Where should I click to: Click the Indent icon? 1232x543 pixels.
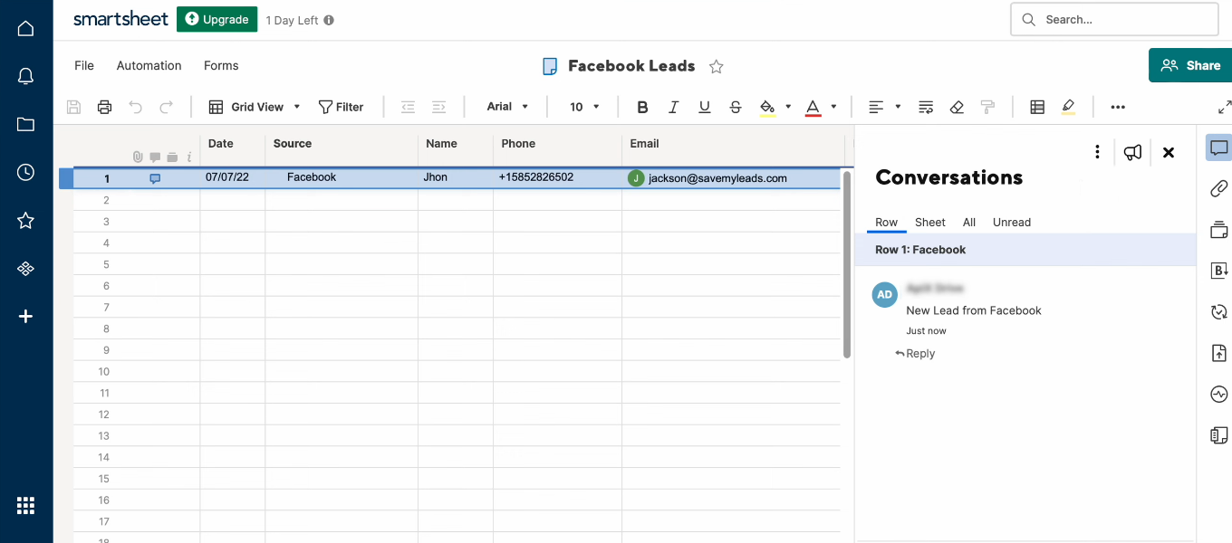[438, 107]
